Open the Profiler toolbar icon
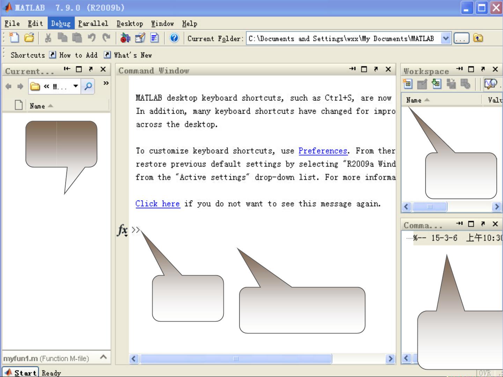This screenshot has width=503, height=377. 155,38
